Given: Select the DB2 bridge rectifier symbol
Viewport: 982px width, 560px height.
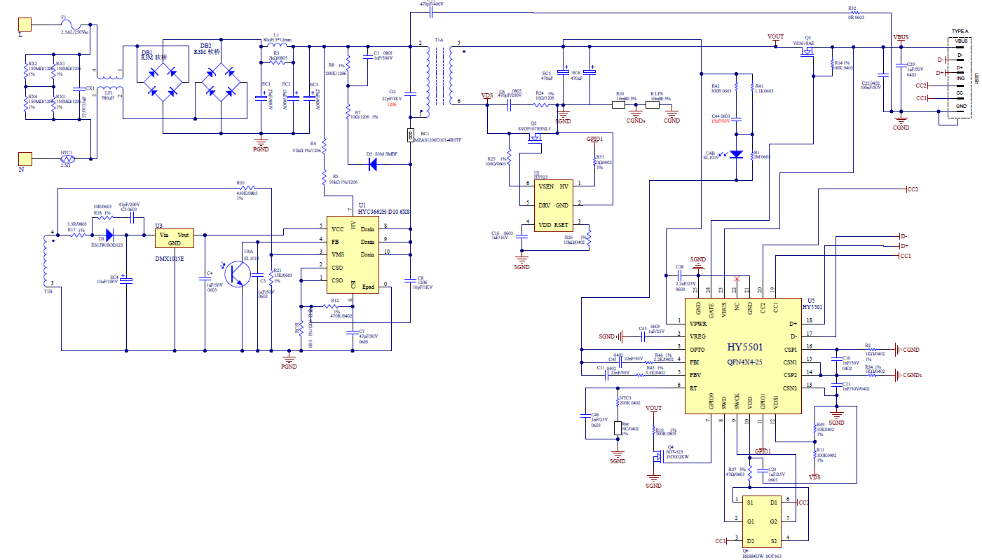Looking at the screenshot, I should [x=219, y=82].
